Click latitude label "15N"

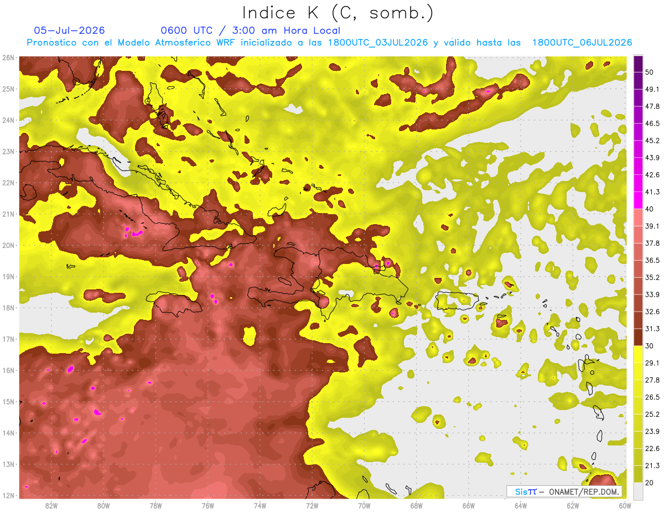pyautogui.click(x=8, y=402)
